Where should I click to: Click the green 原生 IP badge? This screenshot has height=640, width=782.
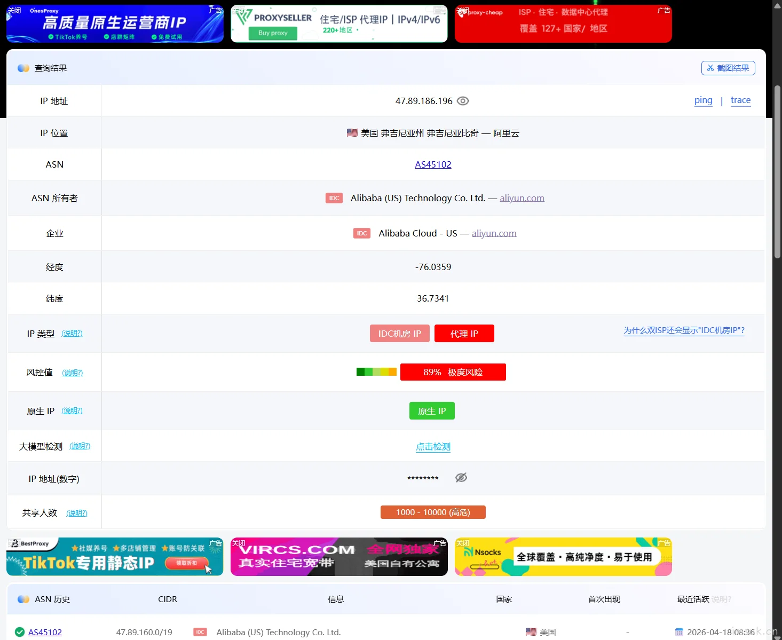(432, 411)
